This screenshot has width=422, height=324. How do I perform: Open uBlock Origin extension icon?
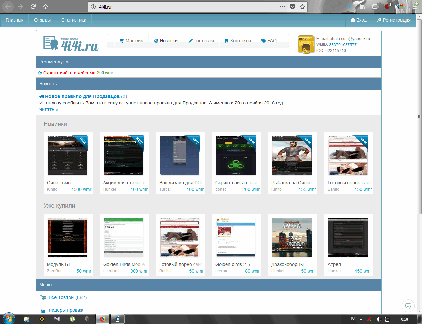(x=388, y=6)
